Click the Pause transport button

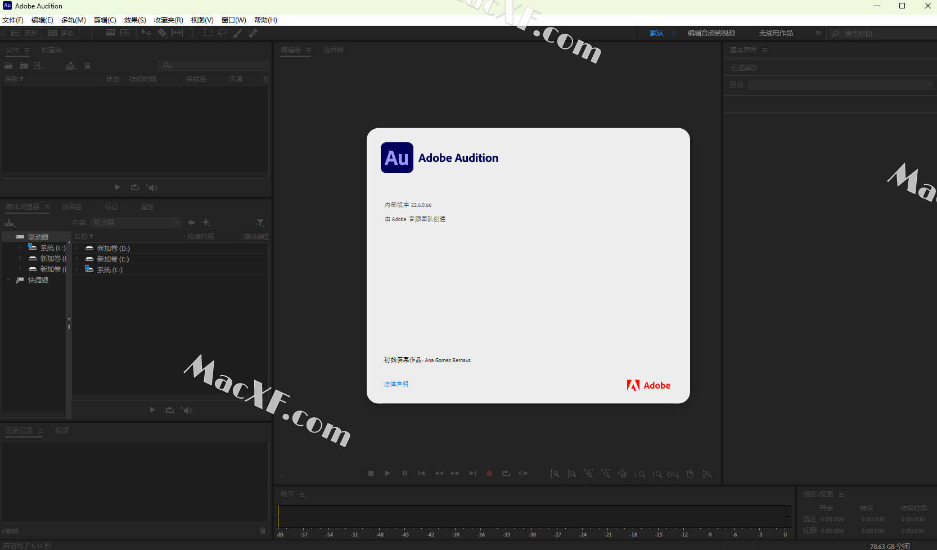point(404,474)
